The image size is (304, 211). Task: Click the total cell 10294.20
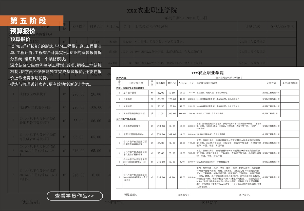click(x=192, y=99)
